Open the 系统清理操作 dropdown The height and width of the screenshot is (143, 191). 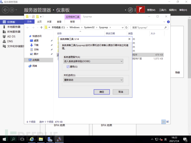coord(93,61)
